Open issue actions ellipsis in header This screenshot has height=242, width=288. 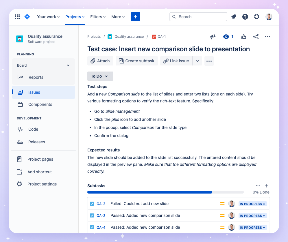(x=267, y=37)
